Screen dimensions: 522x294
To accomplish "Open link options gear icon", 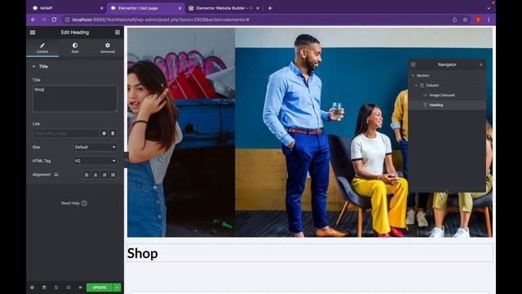I will (x=104, y=133).
